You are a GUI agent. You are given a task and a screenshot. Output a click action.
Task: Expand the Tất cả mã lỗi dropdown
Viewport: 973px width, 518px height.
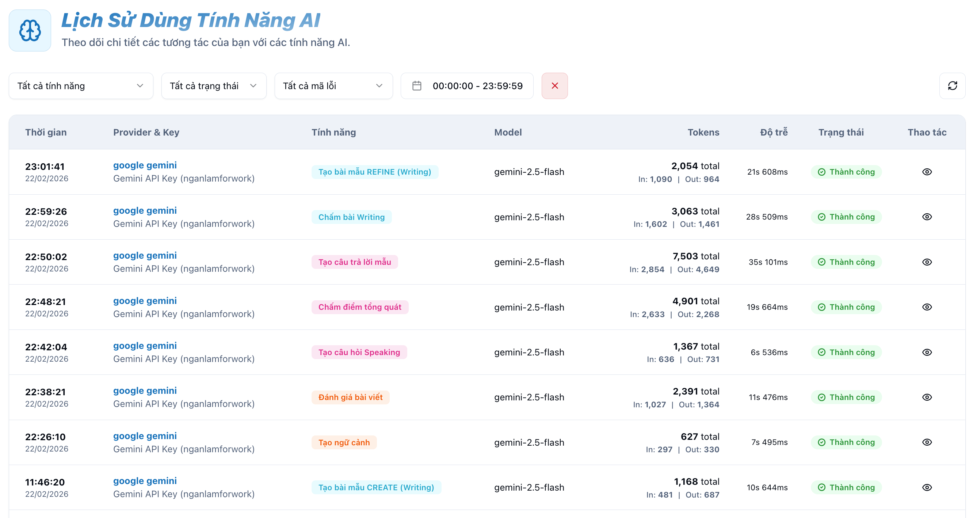pyautogui.click(x=333, y=86)
